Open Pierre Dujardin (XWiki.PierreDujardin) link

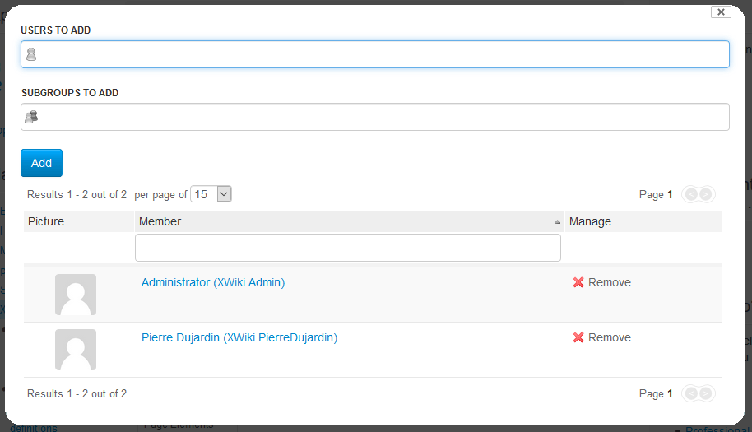click(239, 337)
